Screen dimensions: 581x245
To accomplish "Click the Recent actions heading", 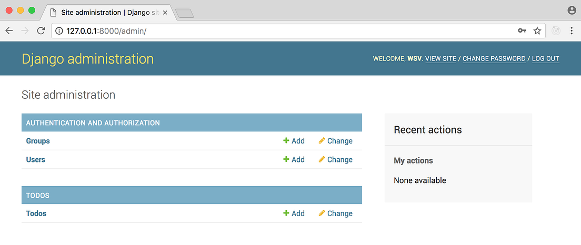I will point(428,130).
